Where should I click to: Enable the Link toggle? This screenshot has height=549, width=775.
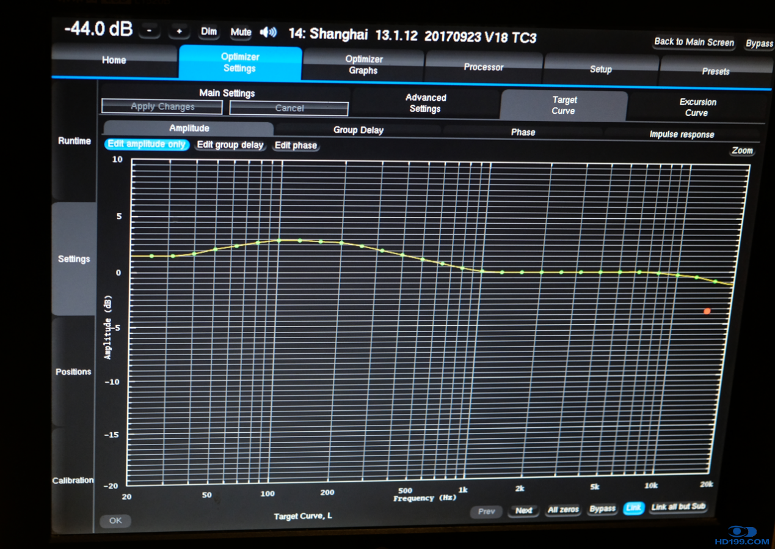(x=633, y=508)
